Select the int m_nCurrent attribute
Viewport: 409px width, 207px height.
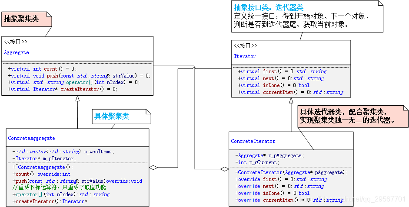(257, 162)
